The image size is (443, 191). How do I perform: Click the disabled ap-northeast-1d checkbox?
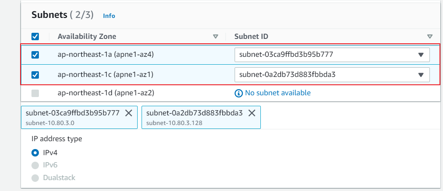(x=35, y=93)
